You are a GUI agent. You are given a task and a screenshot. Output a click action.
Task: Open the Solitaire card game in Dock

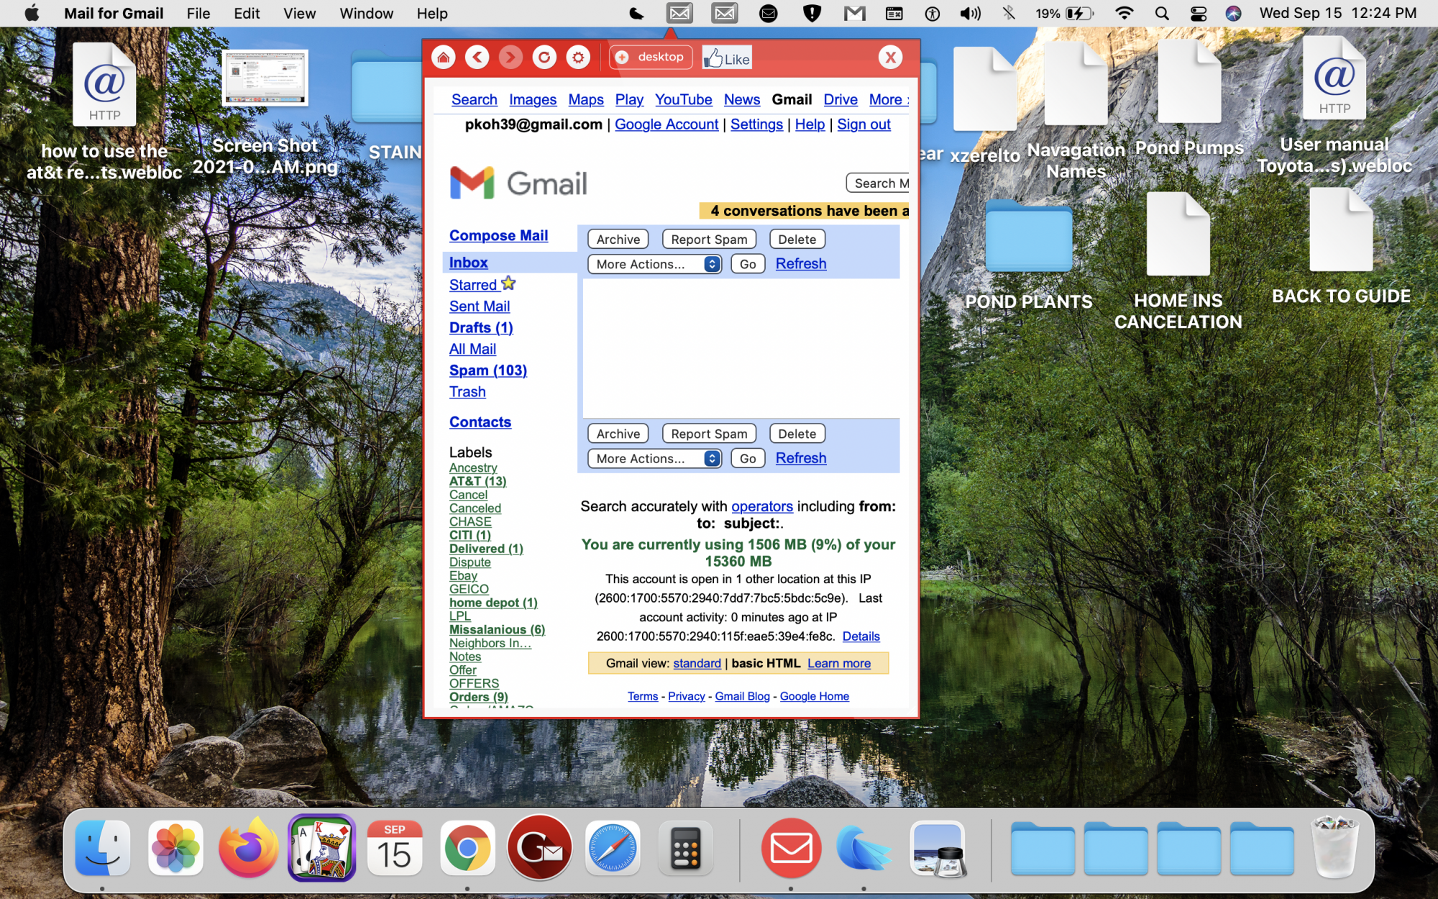(321, 849)
